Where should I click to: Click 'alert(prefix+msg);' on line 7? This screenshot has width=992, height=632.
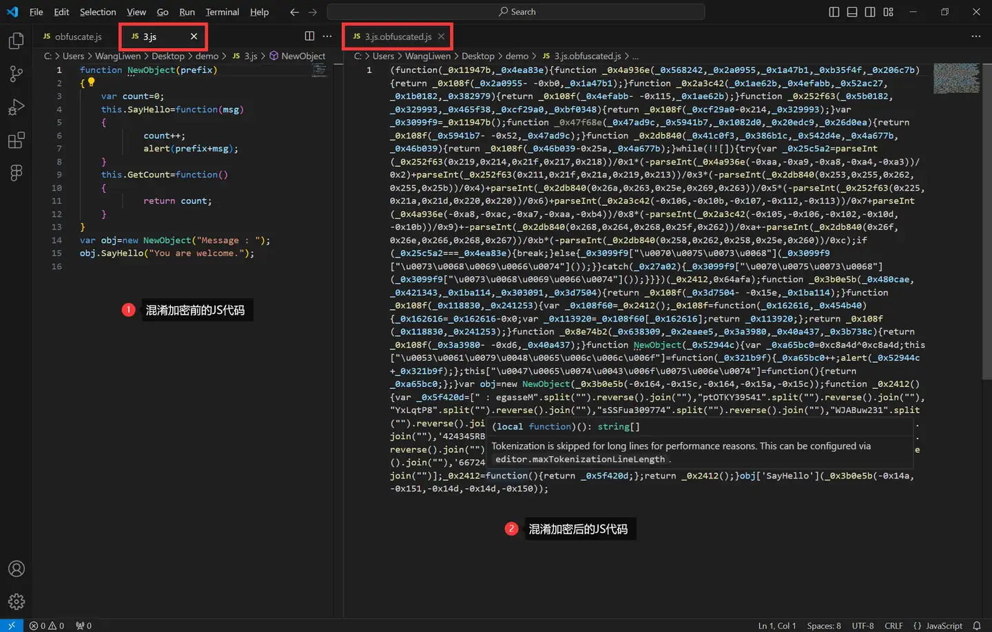[x=191, y=149]
